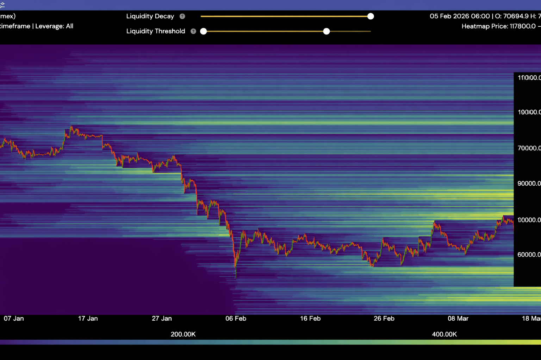The width and height of the screenshot is (541, 360).
Task: Click the settings sliders icon at top-left
Action: 2,5
